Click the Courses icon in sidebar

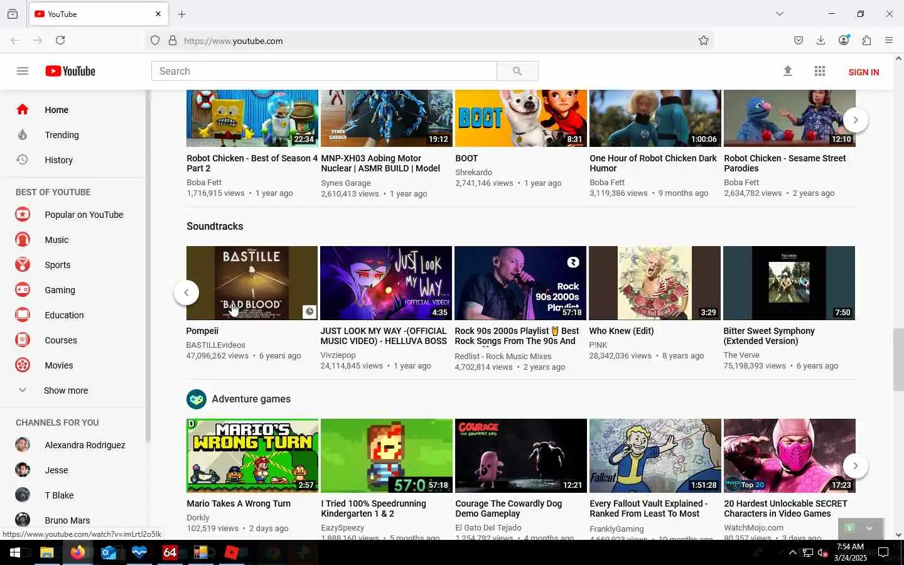point(23,340)
